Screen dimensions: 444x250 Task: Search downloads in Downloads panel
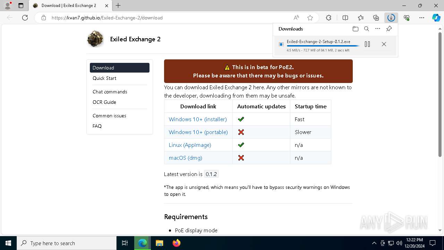(x=366, y=29)
